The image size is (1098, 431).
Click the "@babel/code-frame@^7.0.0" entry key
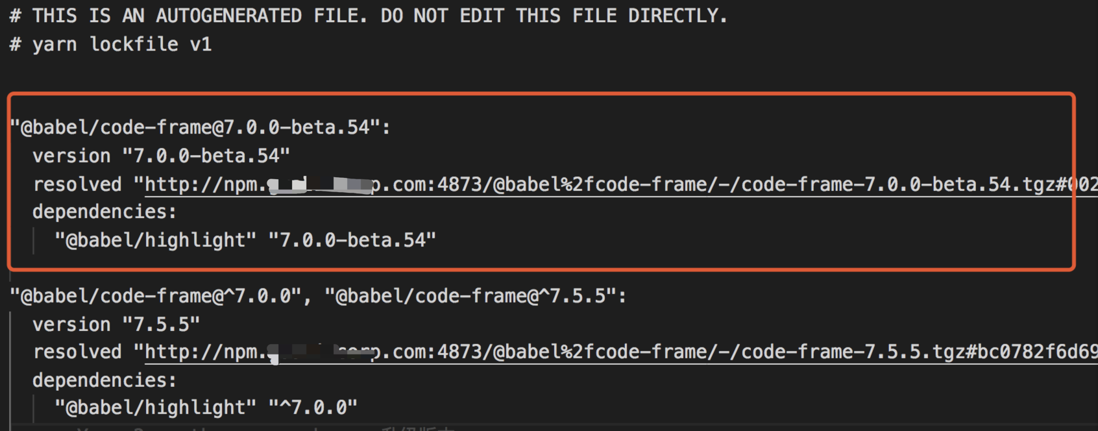pyautogui.click(x=156, y=296)
